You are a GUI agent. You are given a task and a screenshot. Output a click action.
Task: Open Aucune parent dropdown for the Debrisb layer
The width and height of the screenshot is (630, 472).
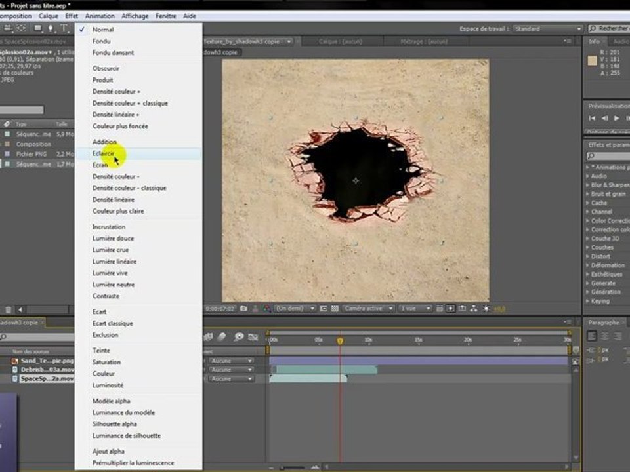230,370
